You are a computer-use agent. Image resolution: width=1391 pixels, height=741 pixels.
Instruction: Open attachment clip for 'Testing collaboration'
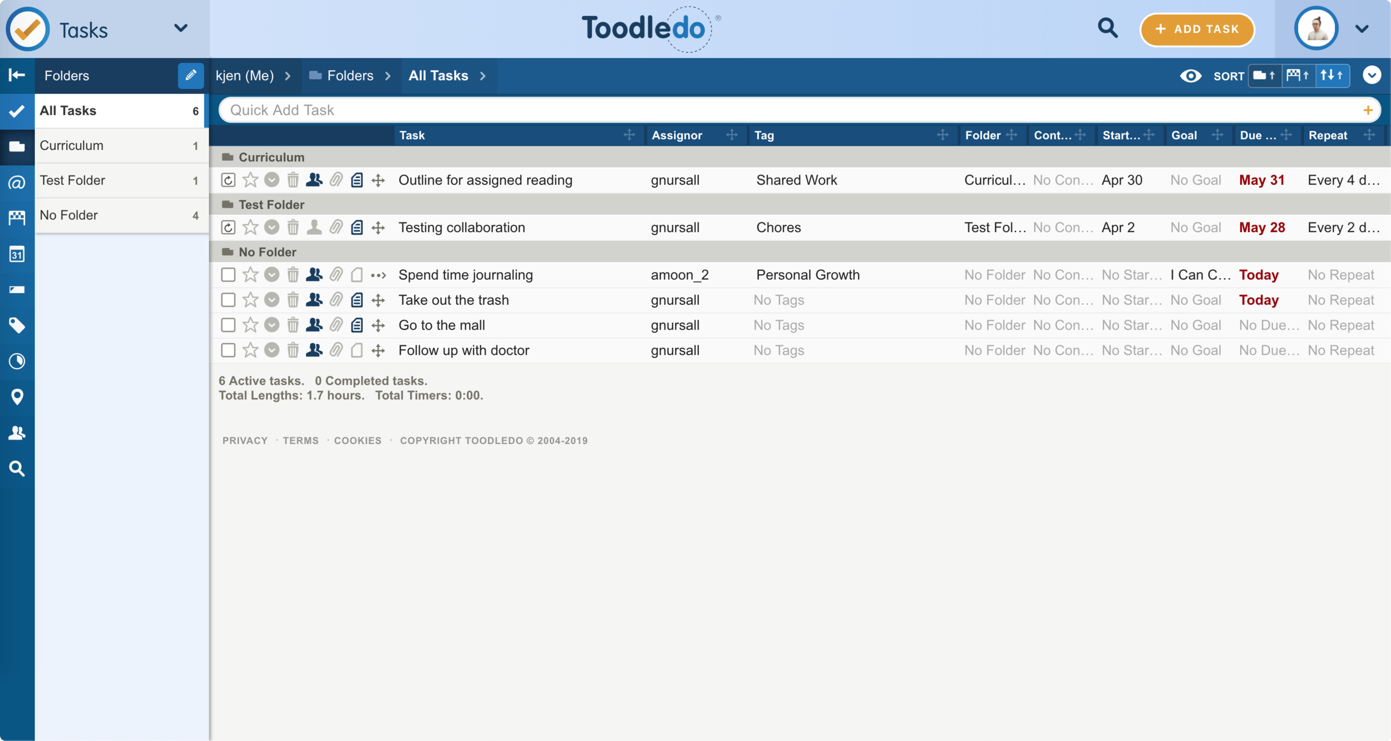(336, 228)
